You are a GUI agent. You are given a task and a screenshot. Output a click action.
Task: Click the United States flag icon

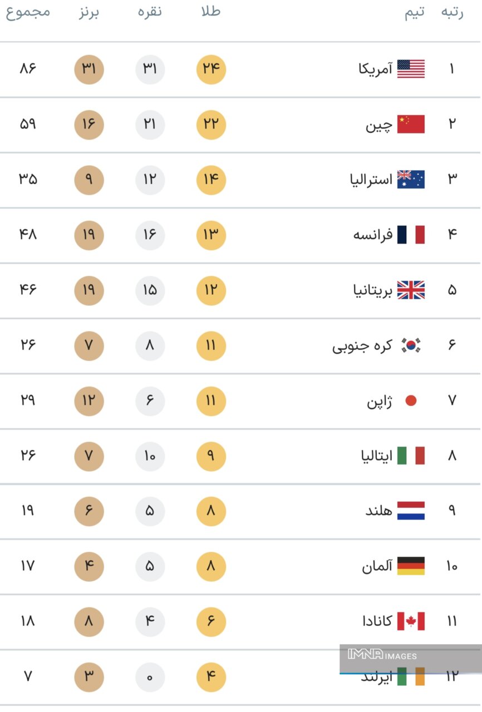411,69
